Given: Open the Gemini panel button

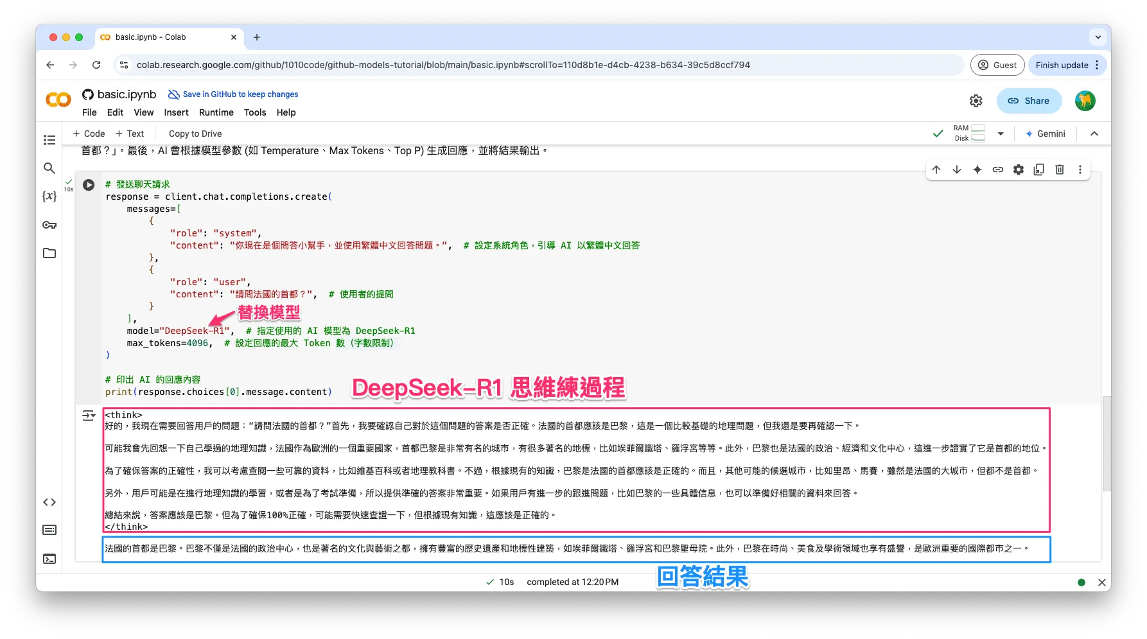Looking at the screenshot, I should pyautogui.click(x=1045, y=134).
